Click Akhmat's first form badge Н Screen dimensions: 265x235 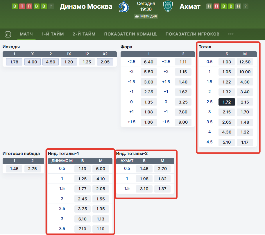click(209, 6)
